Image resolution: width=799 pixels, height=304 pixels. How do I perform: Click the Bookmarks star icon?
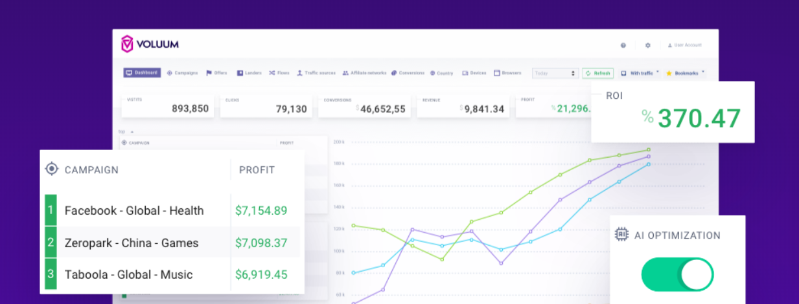click(669, 73)
